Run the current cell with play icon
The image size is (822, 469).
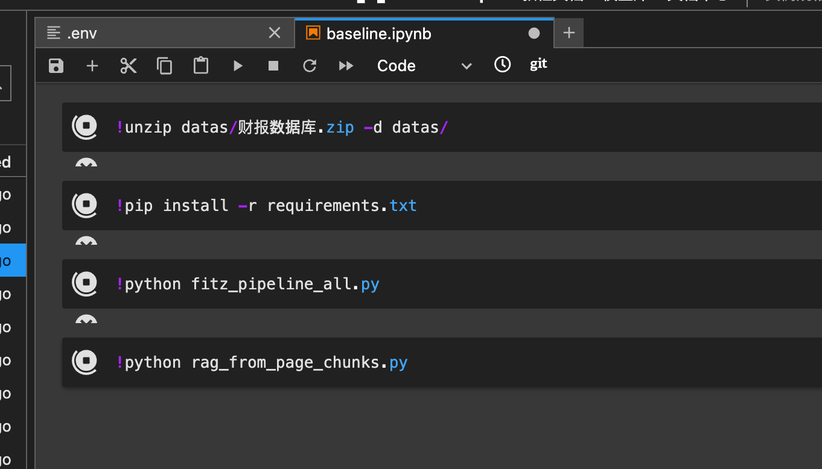(x=237, y=65)
